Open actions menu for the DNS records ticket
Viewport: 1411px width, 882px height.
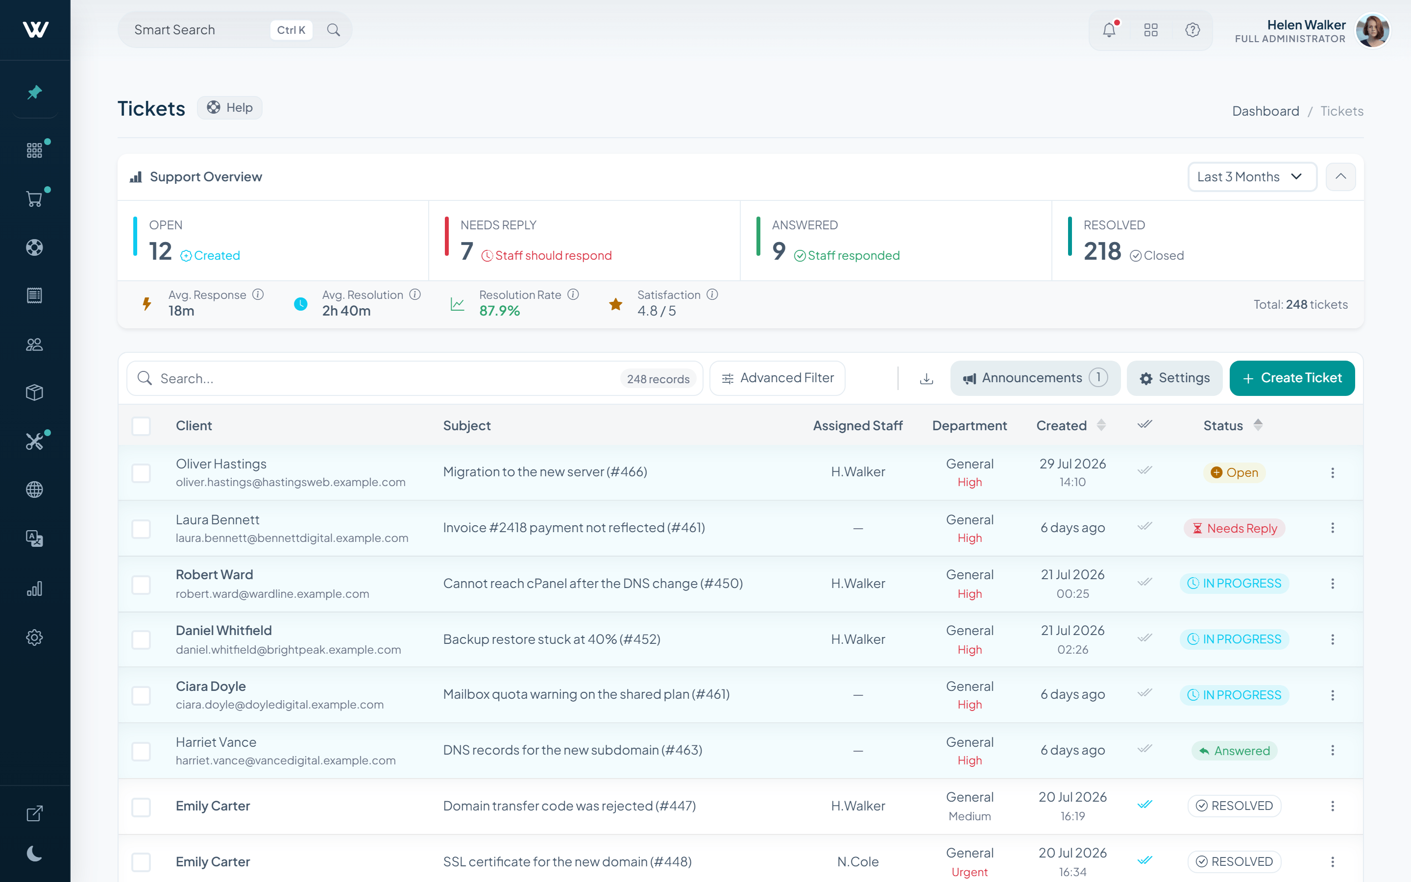point(1332,750)
